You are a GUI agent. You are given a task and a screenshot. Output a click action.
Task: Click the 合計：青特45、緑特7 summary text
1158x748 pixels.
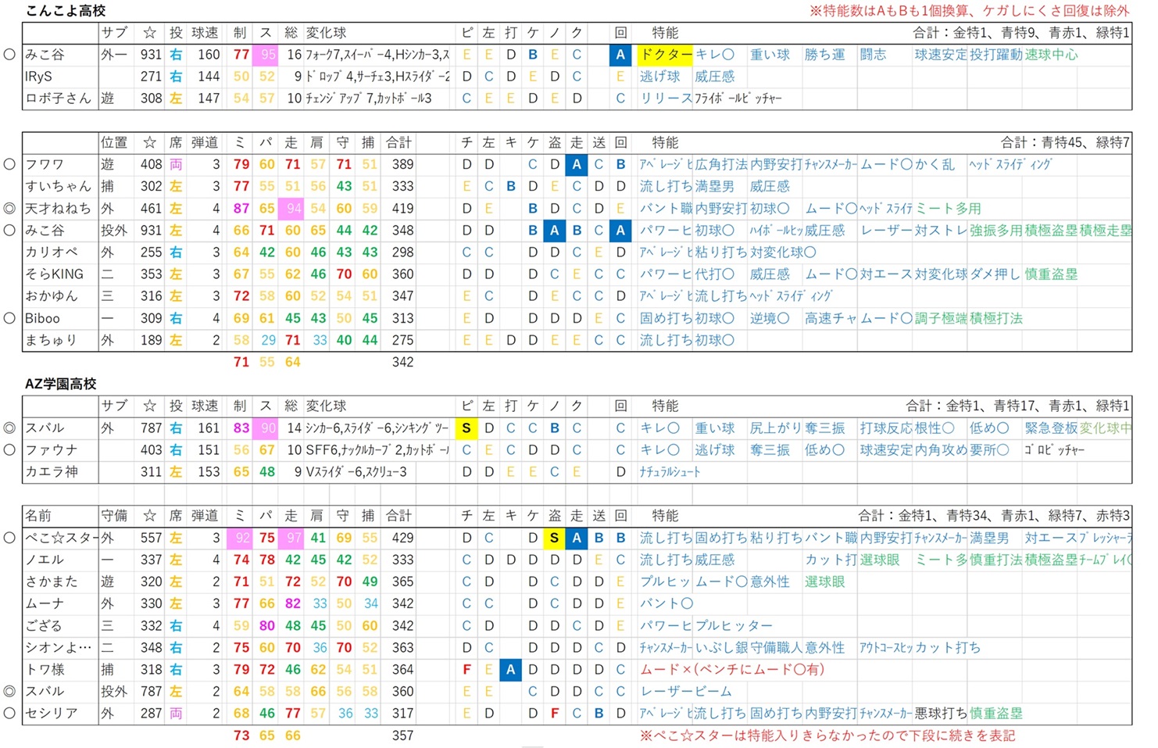(1066, 142)
